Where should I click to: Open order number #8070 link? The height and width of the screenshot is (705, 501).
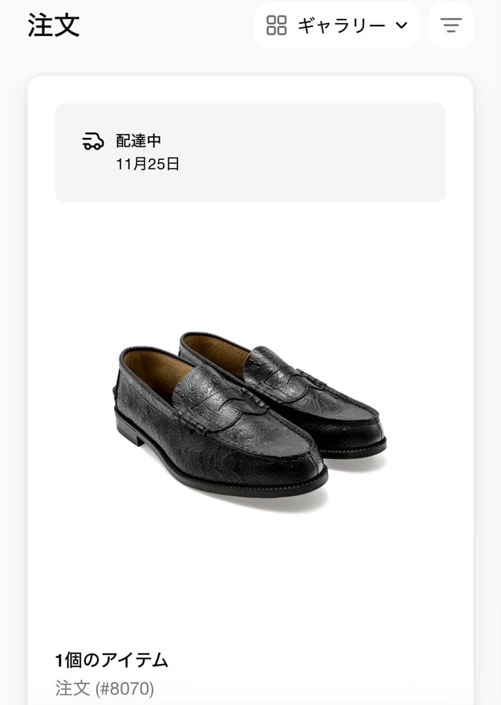coord(105,688)
